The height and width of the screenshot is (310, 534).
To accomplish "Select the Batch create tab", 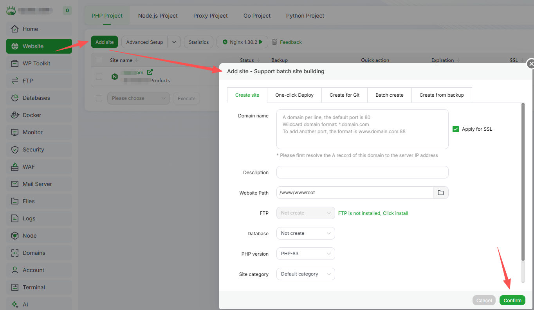I will coord(390,95).
